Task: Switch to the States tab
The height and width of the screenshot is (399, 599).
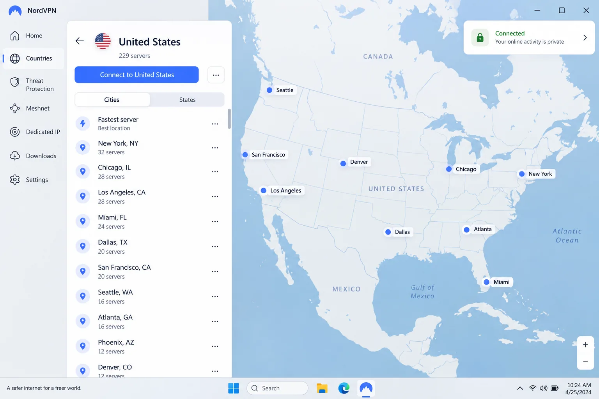Action: tap(188, 100)
